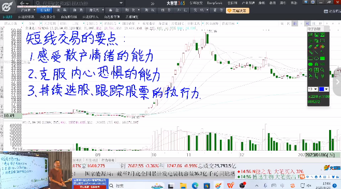Screen dimensions: 341x189
Task: Select the pencil drawing tool
Action: [x=310, y=52]
